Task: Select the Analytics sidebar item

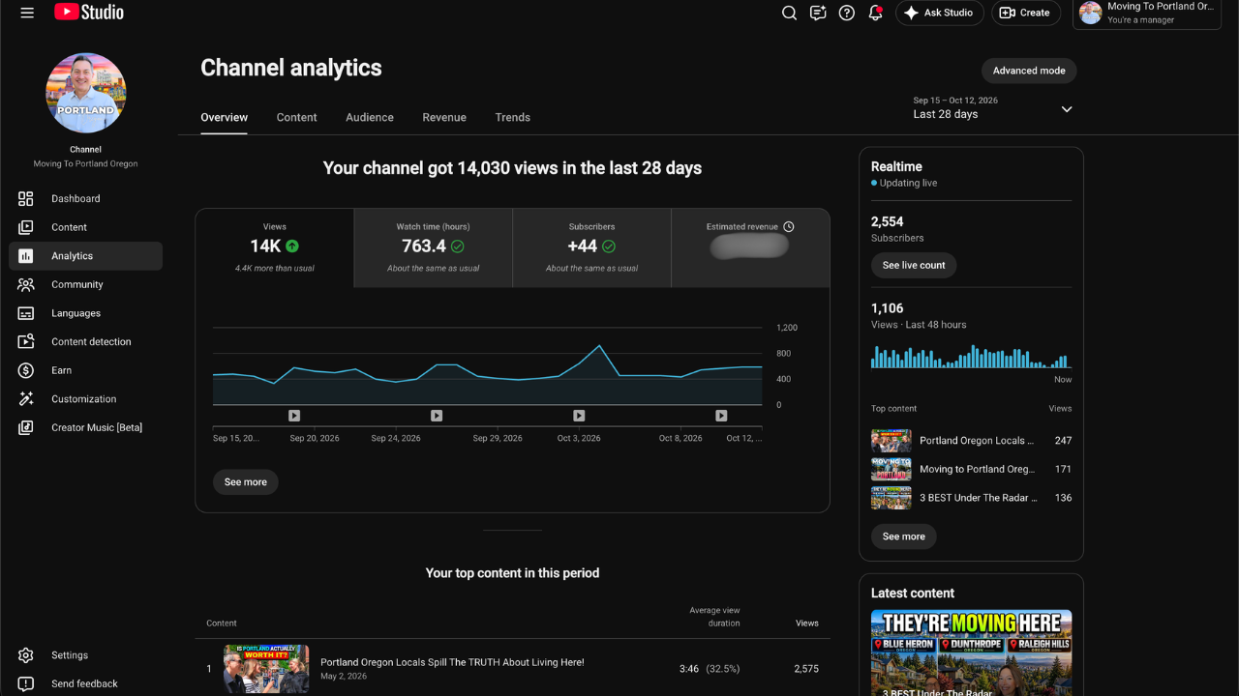Action: pyautogui.click(x=86, y=256)
